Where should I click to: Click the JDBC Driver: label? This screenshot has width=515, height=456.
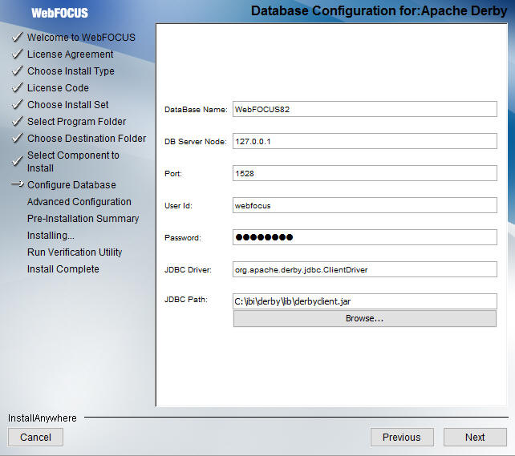pos(188,270)
